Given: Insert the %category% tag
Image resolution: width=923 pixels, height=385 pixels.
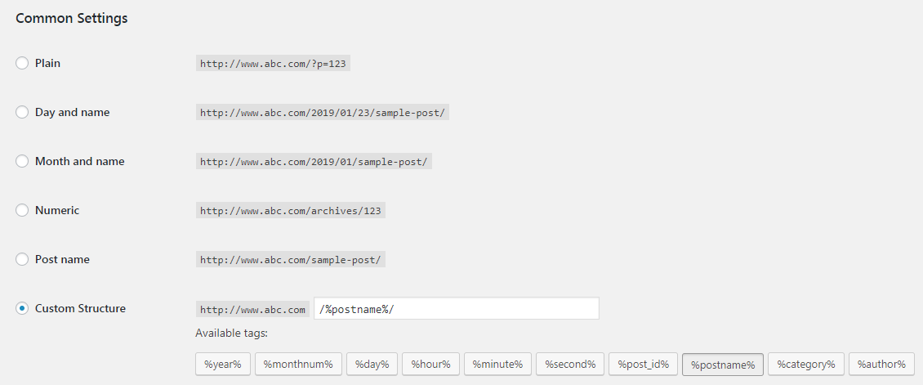Looking at the screenshot, I should 806,365.
